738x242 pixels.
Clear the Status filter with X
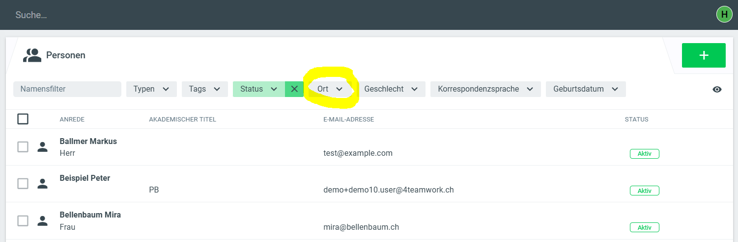click(294, 89)
